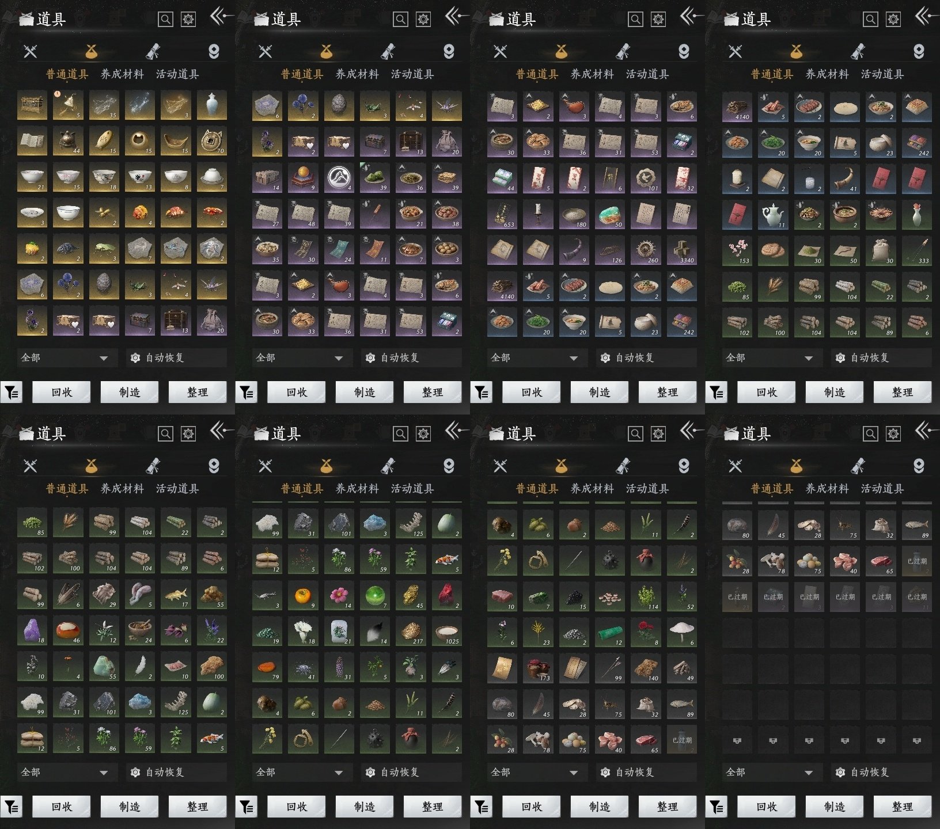Select the expired item with count 23
This screenshot has height=829, width=940.
click(x=737, y=598)
